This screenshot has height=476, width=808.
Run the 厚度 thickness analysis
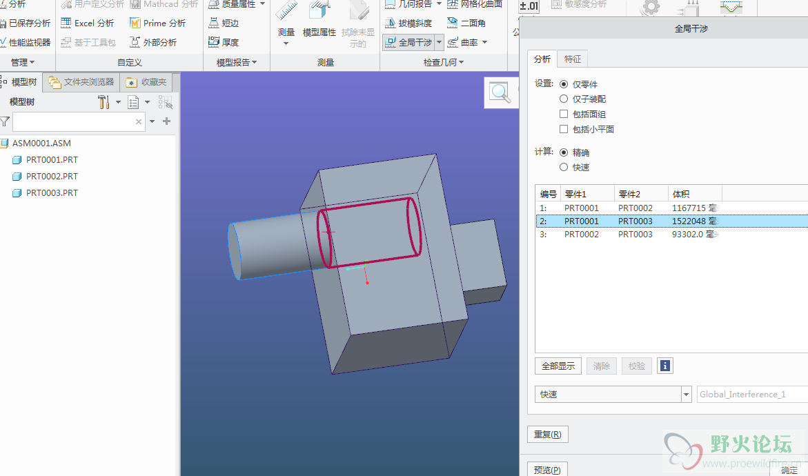(224, 42)
